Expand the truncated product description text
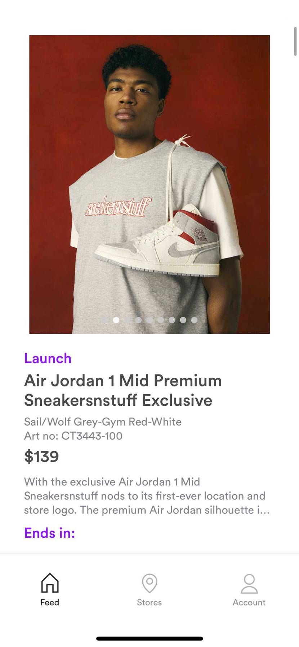Screen dimensions: 299x647 pos(147,496)
